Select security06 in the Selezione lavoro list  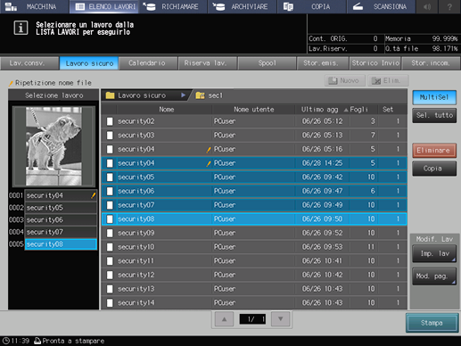coord(61,220)
